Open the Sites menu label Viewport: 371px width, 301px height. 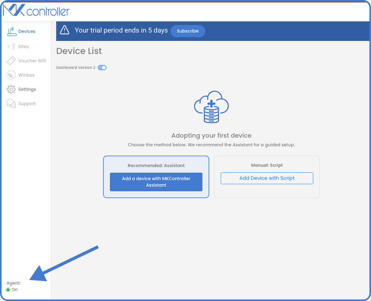tap(23, 46)
